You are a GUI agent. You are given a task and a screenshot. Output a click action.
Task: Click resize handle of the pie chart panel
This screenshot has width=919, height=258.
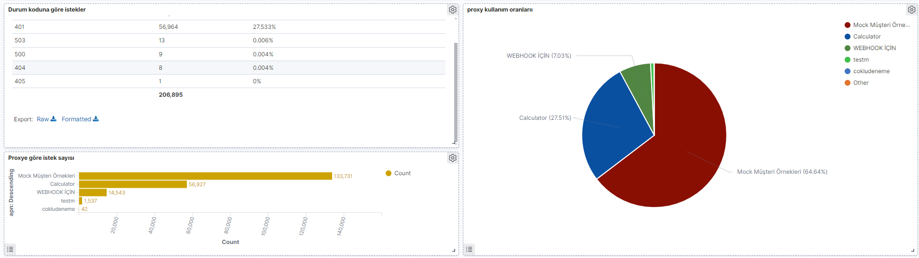tap(912, 250)
